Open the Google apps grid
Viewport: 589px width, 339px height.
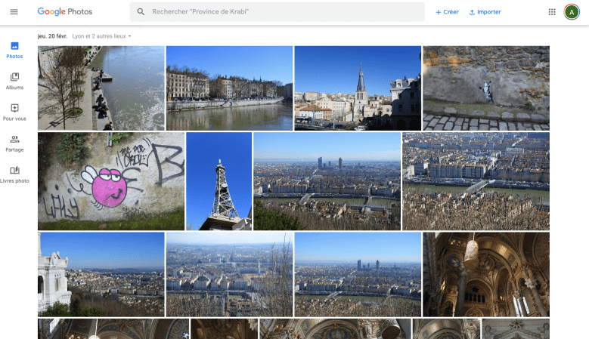[x=552, y=12]
